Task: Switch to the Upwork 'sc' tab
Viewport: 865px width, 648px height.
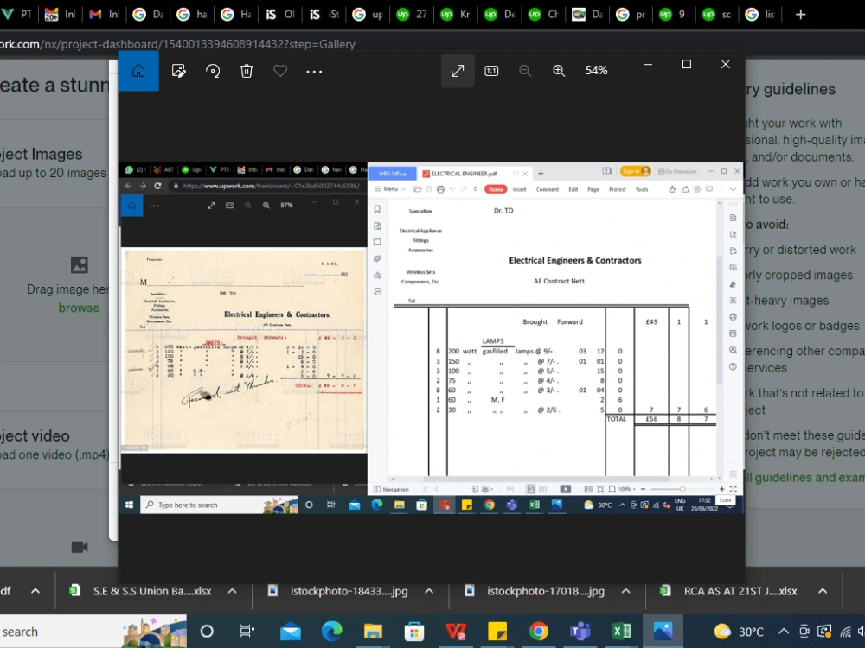Action: [x=716, y=15]
